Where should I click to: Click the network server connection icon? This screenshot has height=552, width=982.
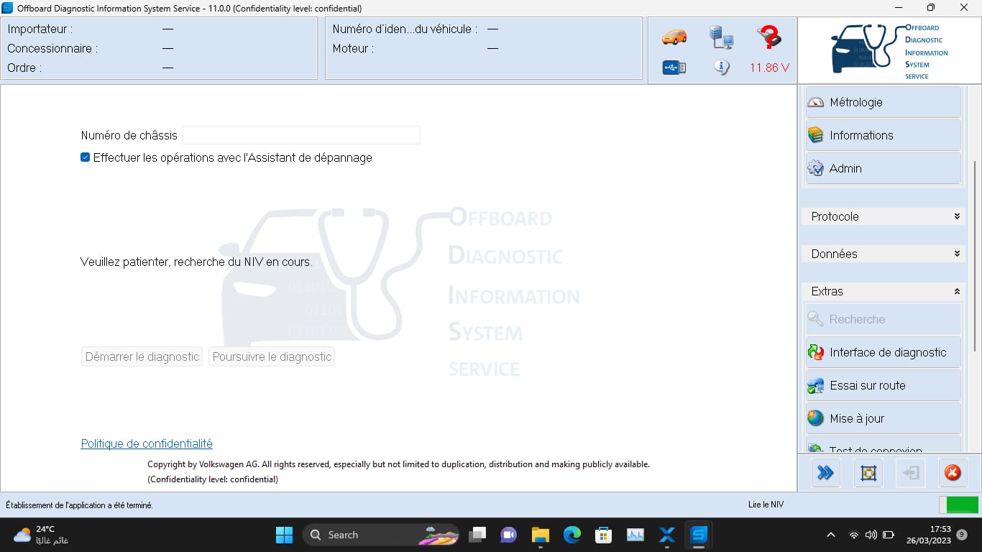tap(720, 37)
